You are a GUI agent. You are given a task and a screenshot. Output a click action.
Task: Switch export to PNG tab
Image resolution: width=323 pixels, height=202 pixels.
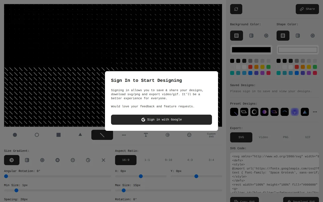(x=286, y=137)
